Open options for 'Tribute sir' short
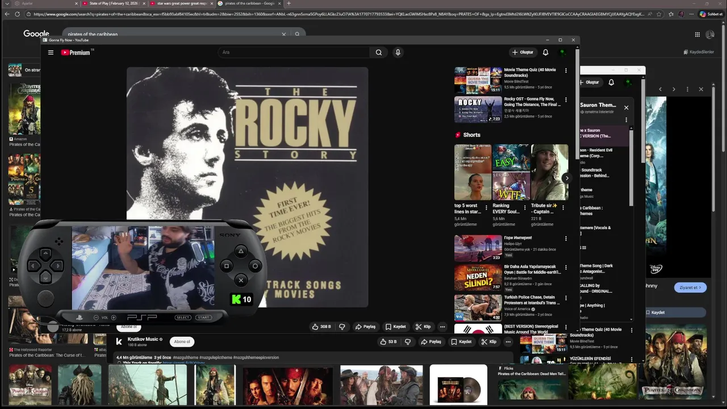The image size is (727, 409). click(563, 207)
